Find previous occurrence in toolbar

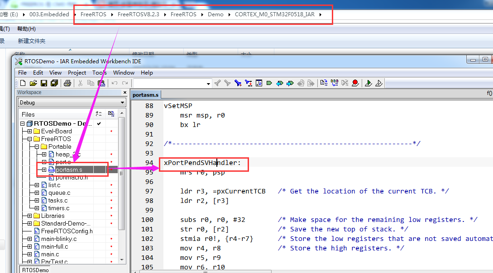pyautogui.click(x=217, y=83)
